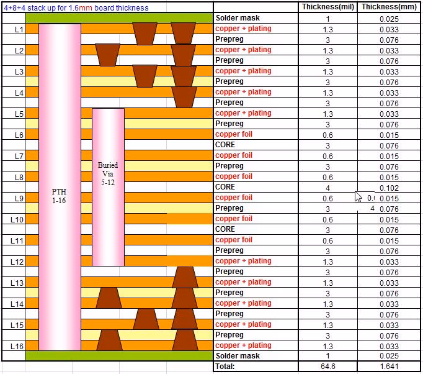Select the 0.015 mm value in L10 row

389,219
